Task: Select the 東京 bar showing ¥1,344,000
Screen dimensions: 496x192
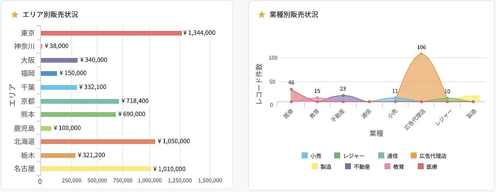Action: (111, 33)
